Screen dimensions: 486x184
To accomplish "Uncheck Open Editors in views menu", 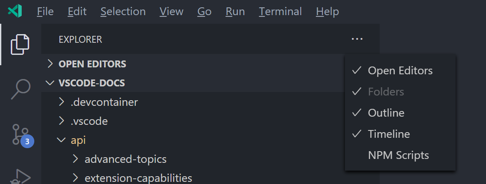I will 400,70.
